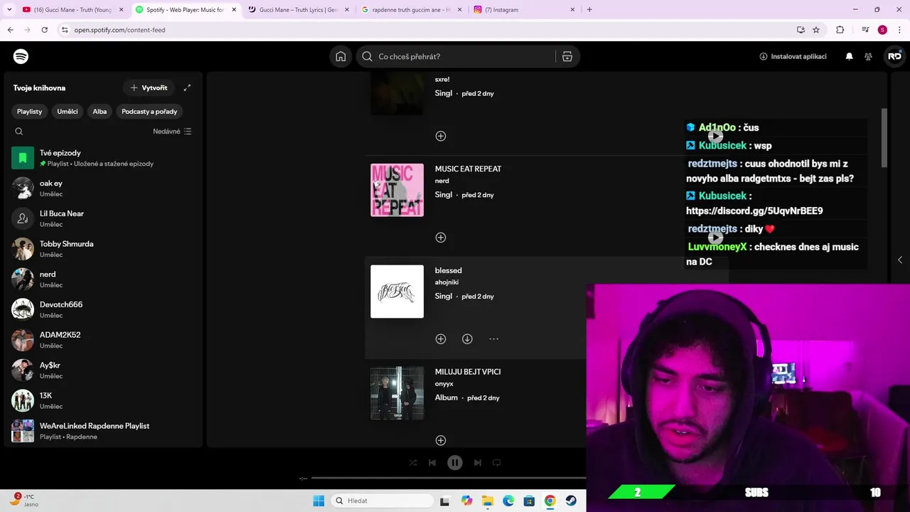Bookmark this page with the star
The image size is (910, 512).
click(816, 30)
